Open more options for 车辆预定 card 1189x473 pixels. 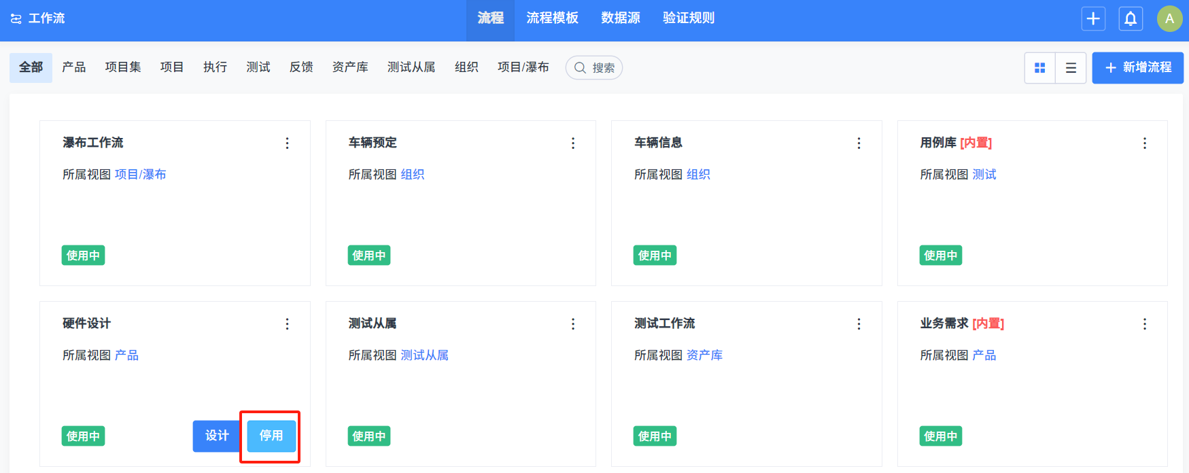[573, 143]
